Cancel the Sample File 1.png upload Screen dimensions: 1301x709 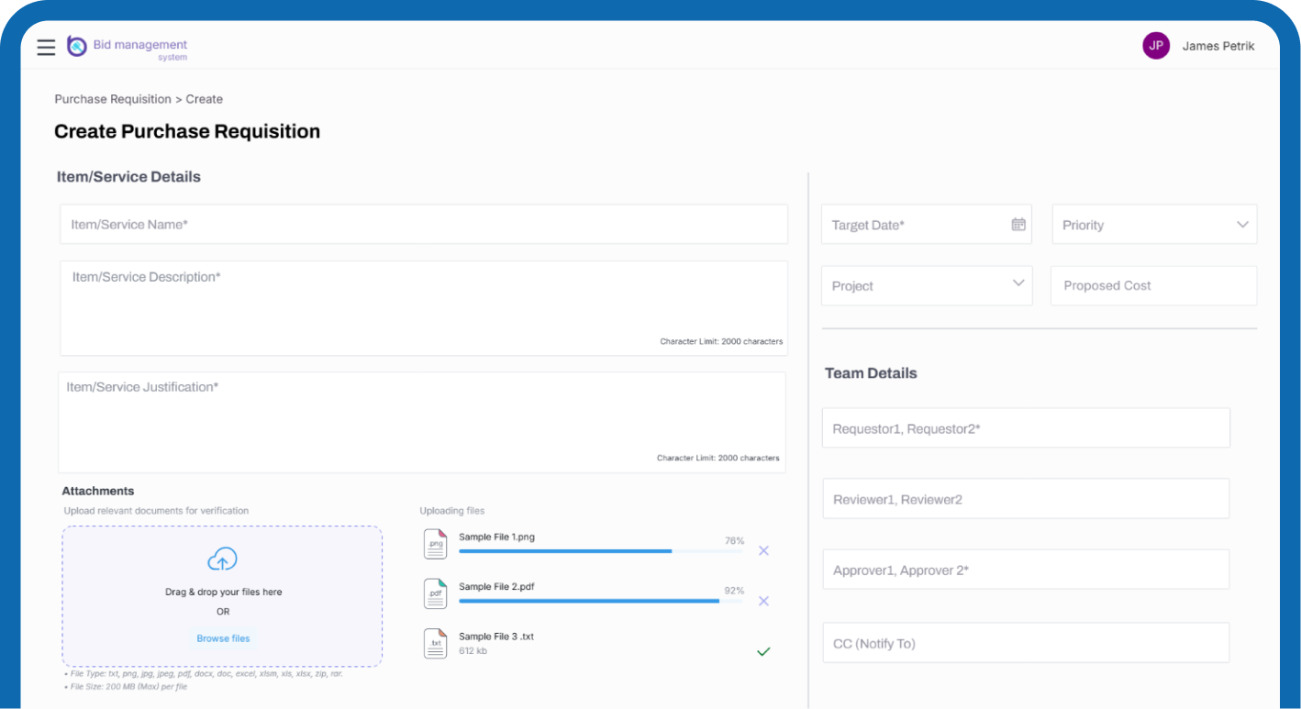click(763, 550)
